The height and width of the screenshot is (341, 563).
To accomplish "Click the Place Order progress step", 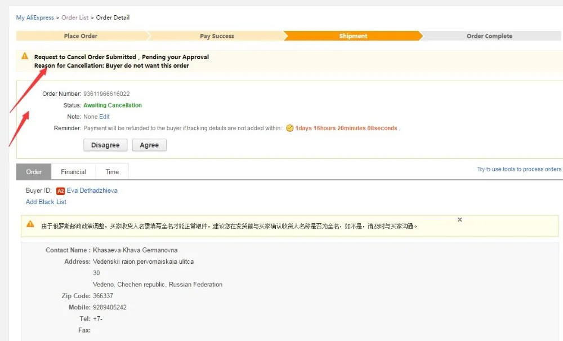I will pyautogui.click(x=81, y=36).
